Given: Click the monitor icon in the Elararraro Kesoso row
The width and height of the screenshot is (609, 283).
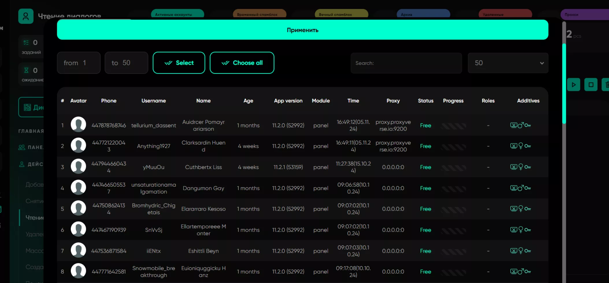Looking at the screenshot, I should (514, 209).
